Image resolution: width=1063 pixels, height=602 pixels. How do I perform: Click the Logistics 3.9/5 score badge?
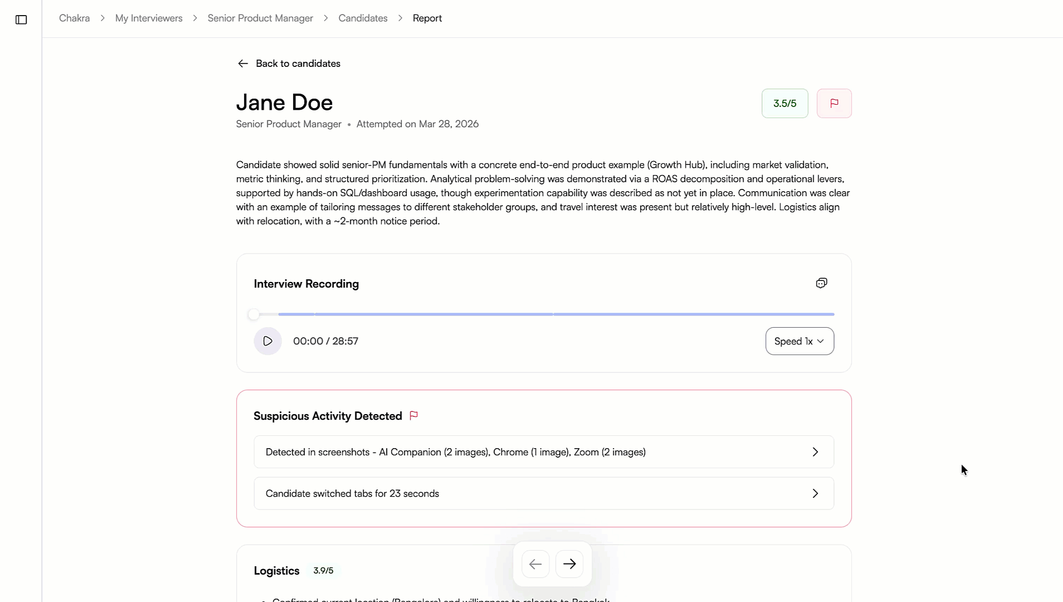pyautogui.click(x=323, y=571)
